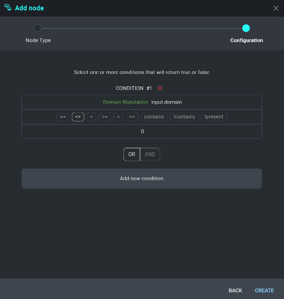Choose the >= operator
Image resolution: width=284 pixels, height=299 pixels.
tap(105, 117)
